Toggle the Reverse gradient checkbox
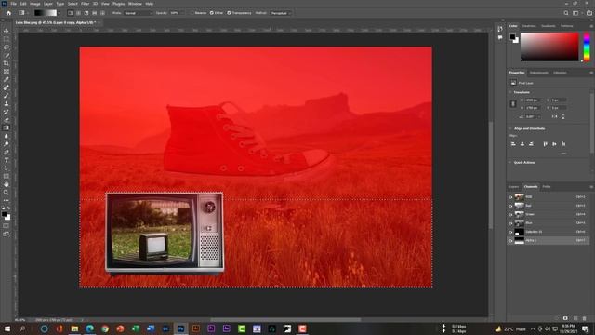This screenshot has height=335, width=595. [x=192, y=13]
